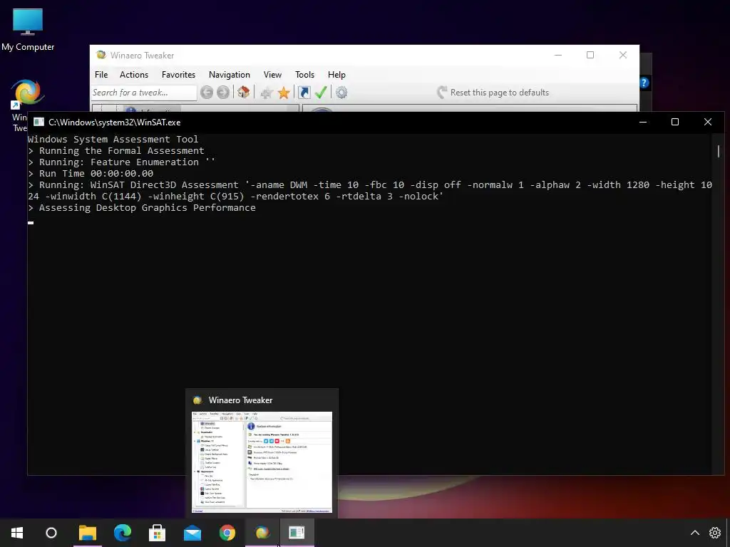Screen dimensions: 730x547
Task: Open settings with the toolbar gear icon
Action: pyautogui.click(x=341, y=93)
